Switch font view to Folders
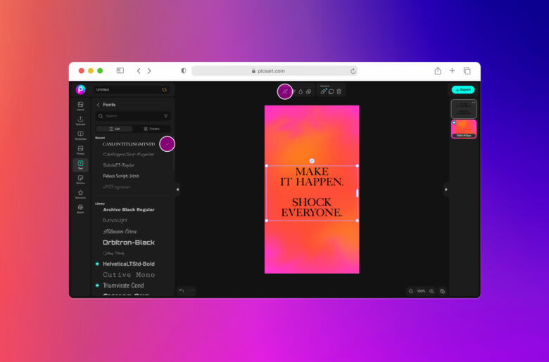Screen dimensions: 549x362 point(151,129)
